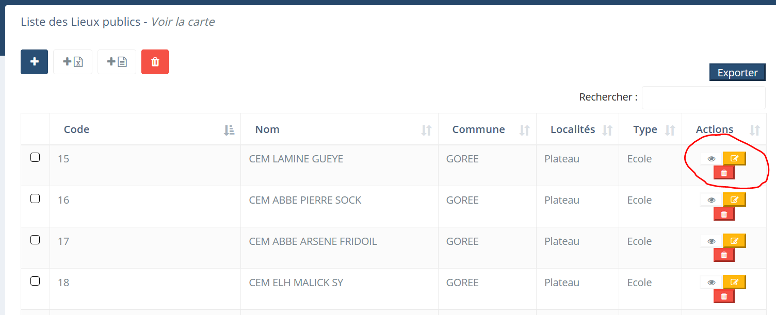
Task: Click the add from document file icon
Action: click(117, 62)
